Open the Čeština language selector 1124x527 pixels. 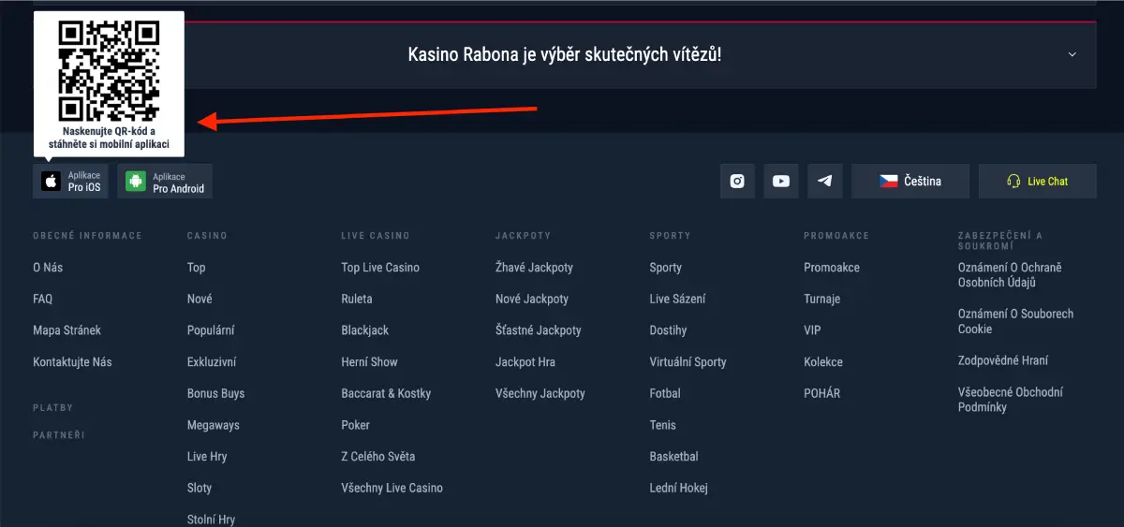(910, 182)
